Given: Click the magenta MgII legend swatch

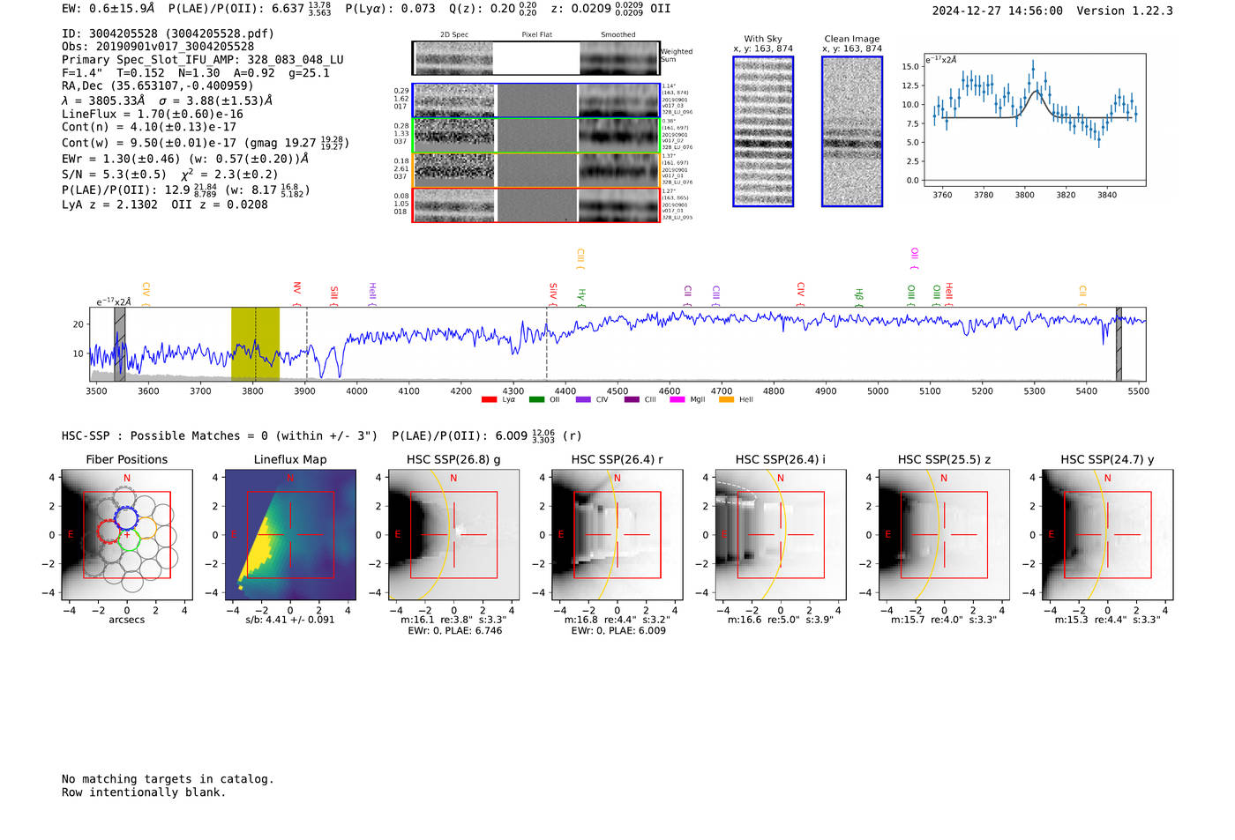Looking at the screenshot, I should 677,400.
